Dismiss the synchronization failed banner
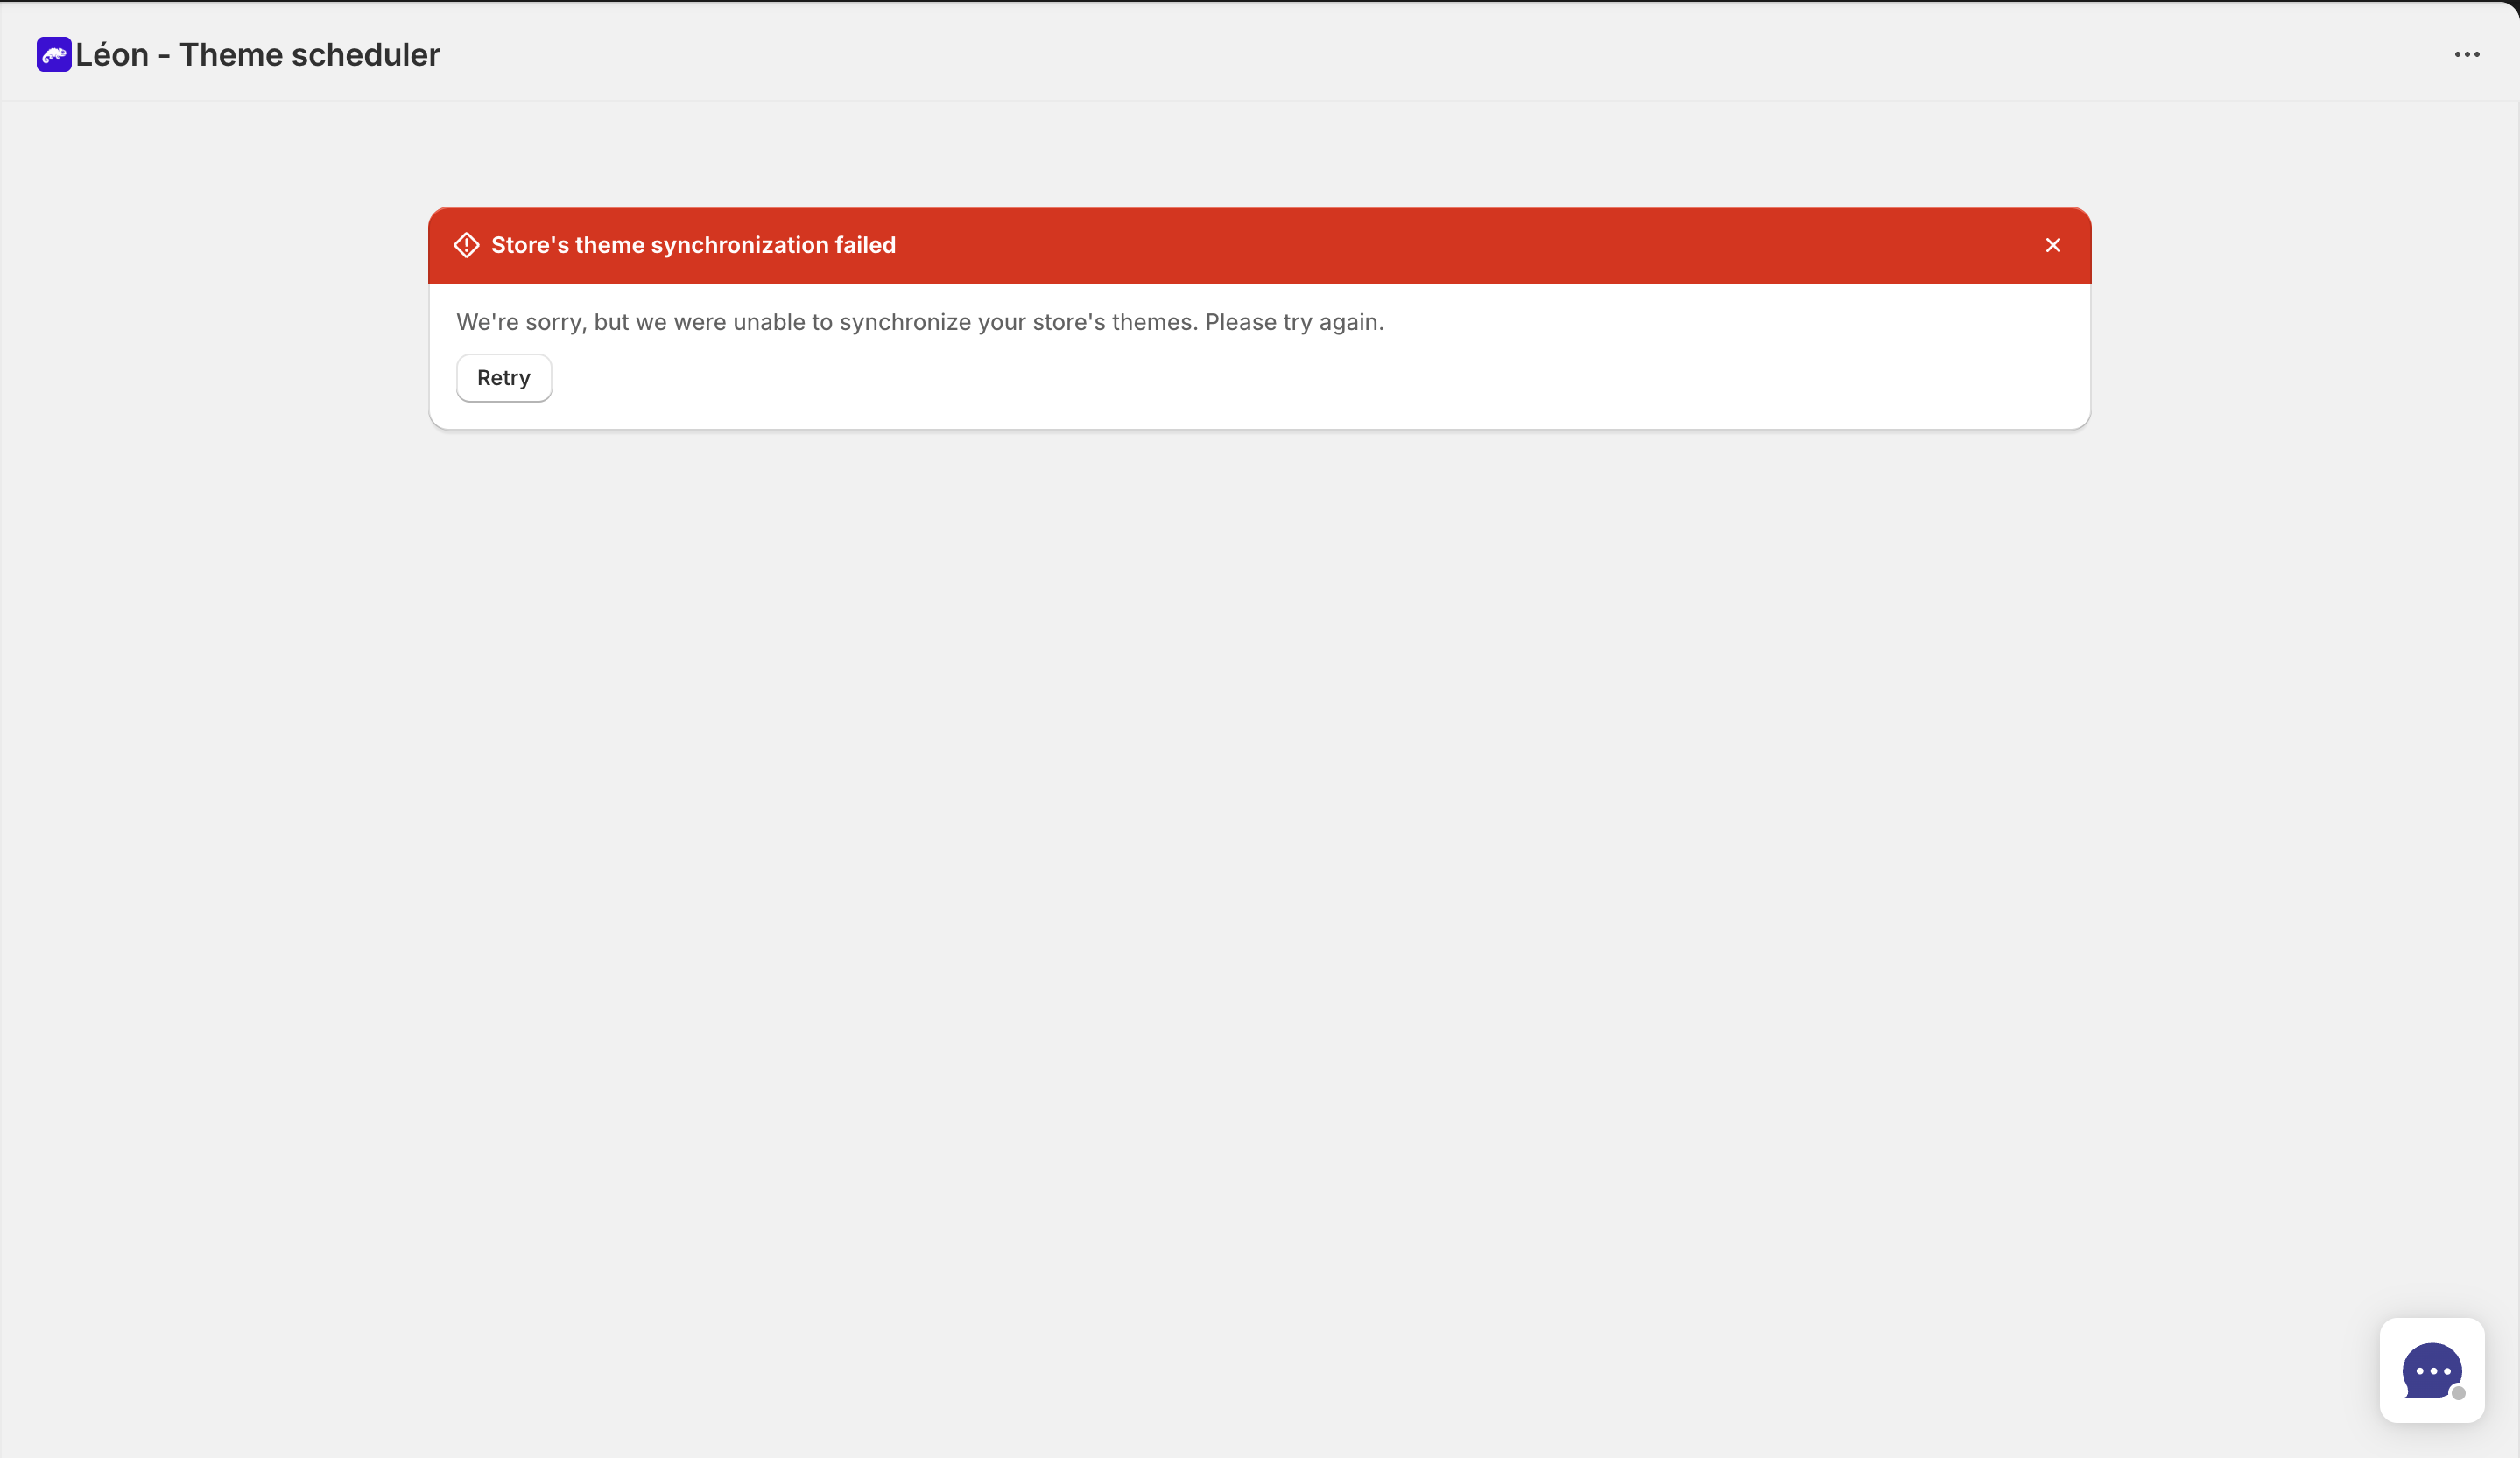2520x1458 pixels. [2053, 246]
